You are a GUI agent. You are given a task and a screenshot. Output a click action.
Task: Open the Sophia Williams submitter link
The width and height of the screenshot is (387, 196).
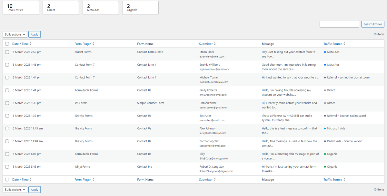pos(211,64)
